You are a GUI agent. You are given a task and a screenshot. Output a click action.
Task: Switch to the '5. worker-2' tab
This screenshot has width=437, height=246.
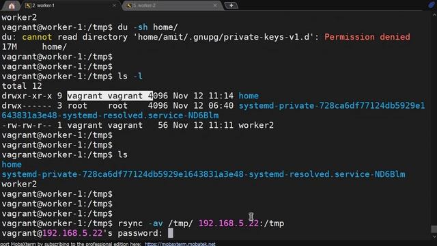pos(172,5)
